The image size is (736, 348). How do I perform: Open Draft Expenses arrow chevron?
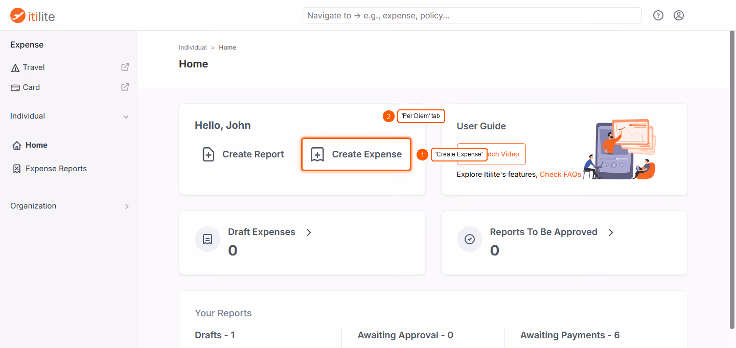coord(309,232)
